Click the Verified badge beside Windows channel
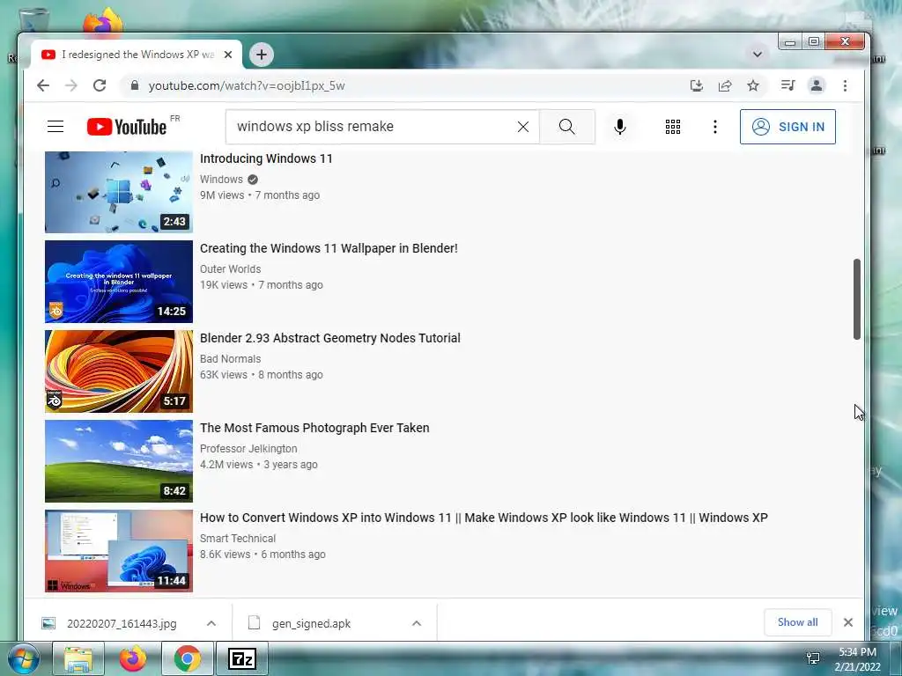The width and height of the screenshot is (902, 676). click(253, 180)
